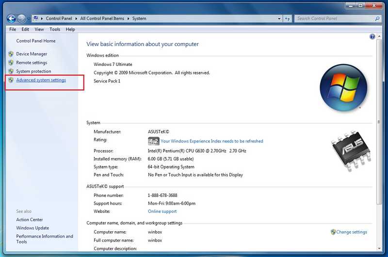The height and width of the screenshot is (257, 388).
Task: Click the shield icon beside System protection
Action: [11, 71]
